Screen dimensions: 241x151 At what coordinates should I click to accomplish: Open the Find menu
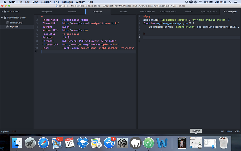point(56,2)
